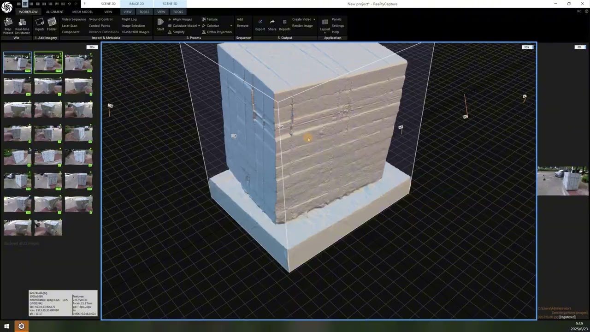Open the Panels option

coord(336,19)
